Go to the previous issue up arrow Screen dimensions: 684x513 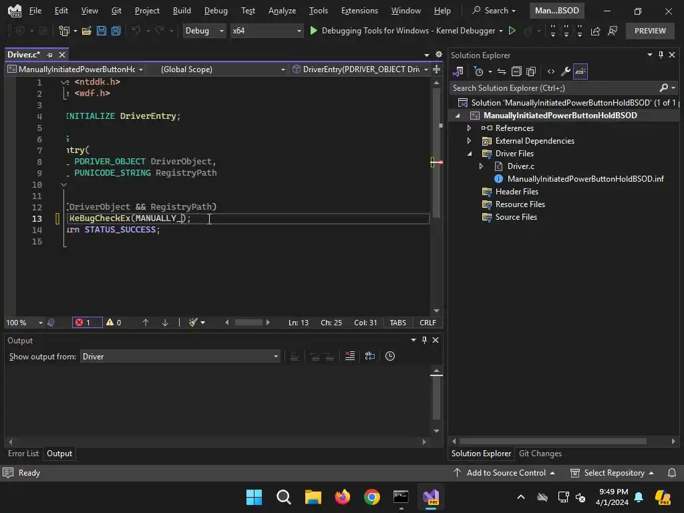tap(146, 323)
